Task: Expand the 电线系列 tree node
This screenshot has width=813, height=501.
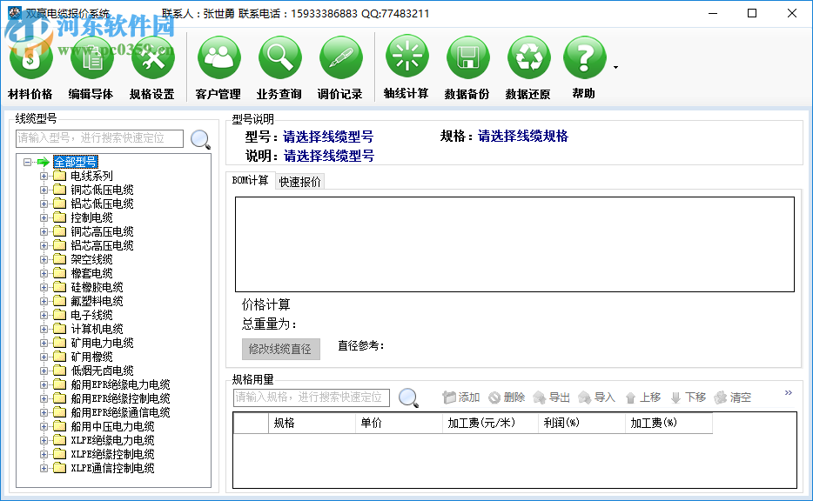Action: (44, 175)
